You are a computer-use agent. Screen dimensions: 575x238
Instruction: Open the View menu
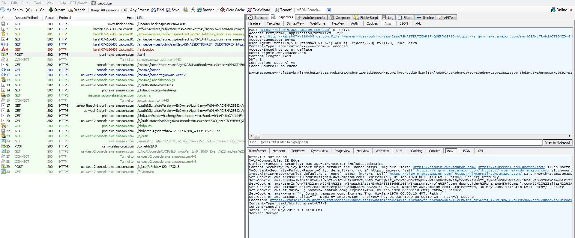click(x=50, y=3)
